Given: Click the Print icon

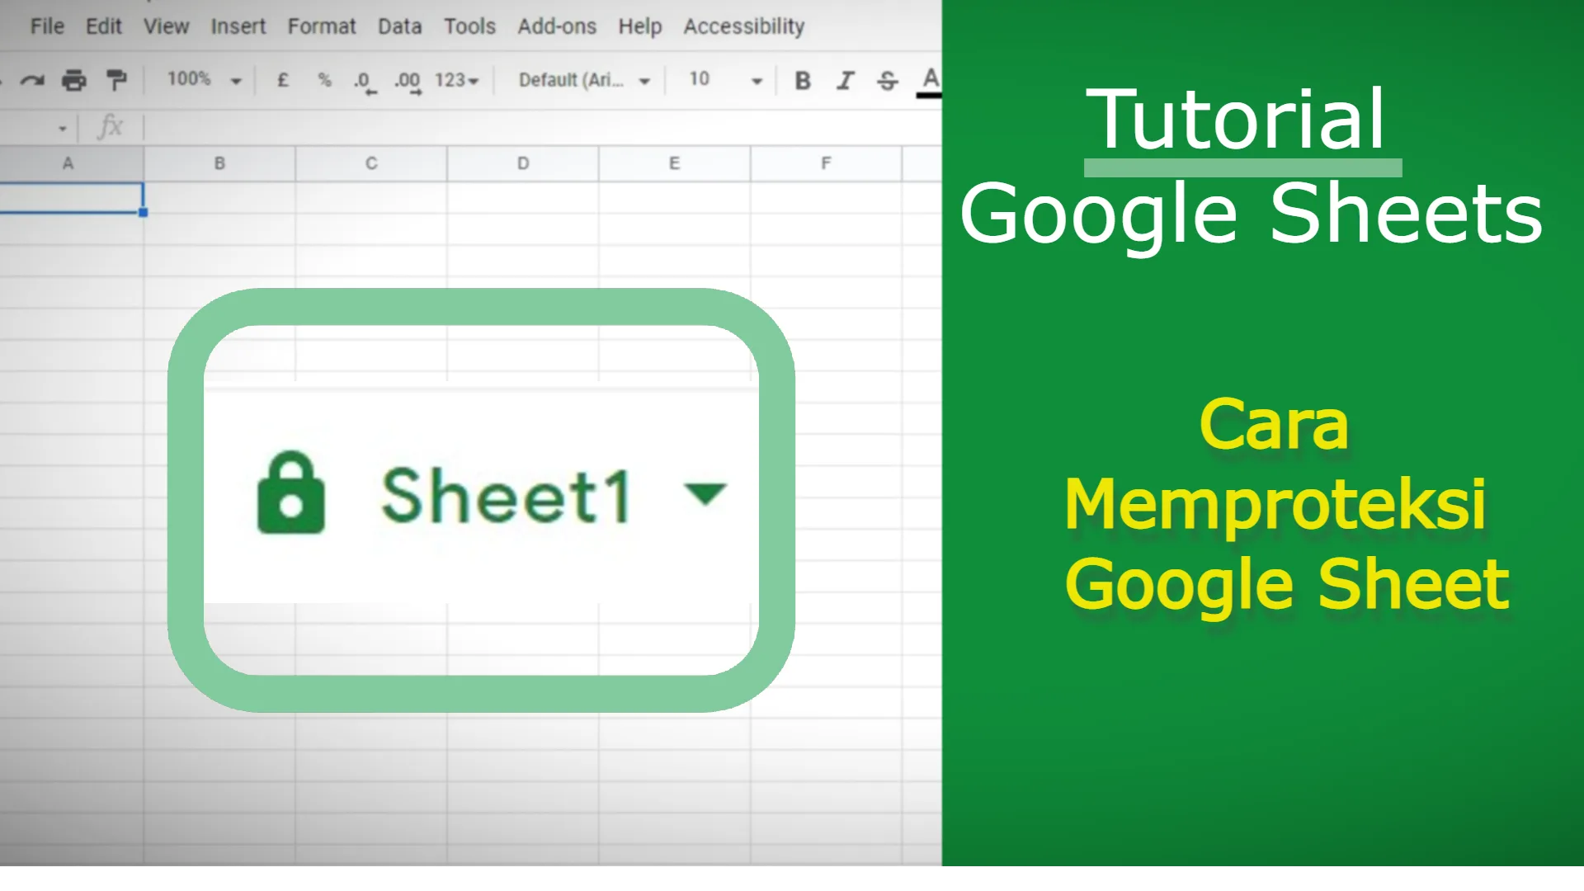Looking at the screenshot, I should [x=74, y=79].
